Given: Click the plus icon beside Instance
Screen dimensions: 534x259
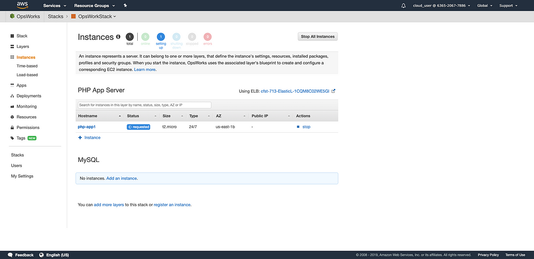Looking at the screenshot, I should click(80, 137).
